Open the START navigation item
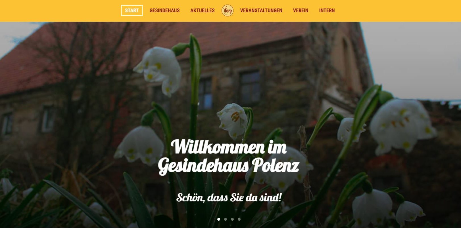 pos(132,10)
